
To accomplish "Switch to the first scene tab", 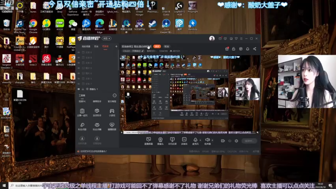I will (x=86, y=47).
